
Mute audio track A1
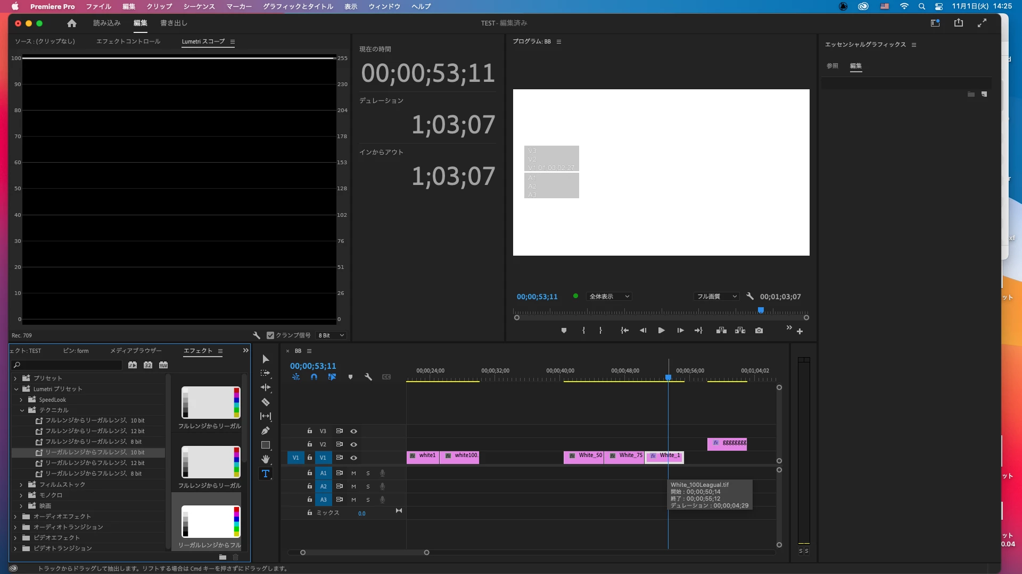click(x=353, y=473)
